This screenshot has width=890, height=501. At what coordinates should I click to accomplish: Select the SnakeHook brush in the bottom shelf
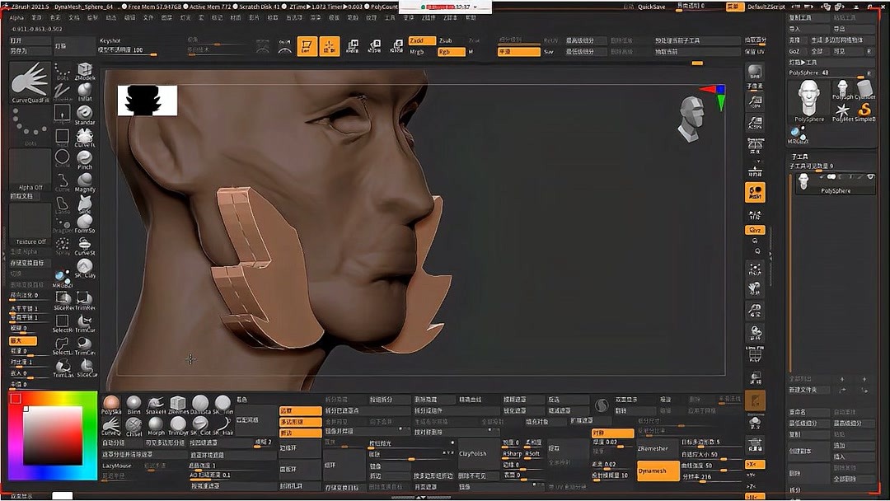pyautogui.click(x=155, y=403)
